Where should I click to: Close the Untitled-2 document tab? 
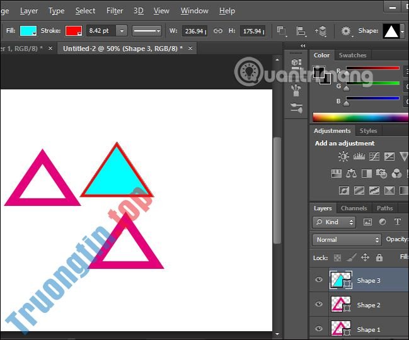[190, 48]
